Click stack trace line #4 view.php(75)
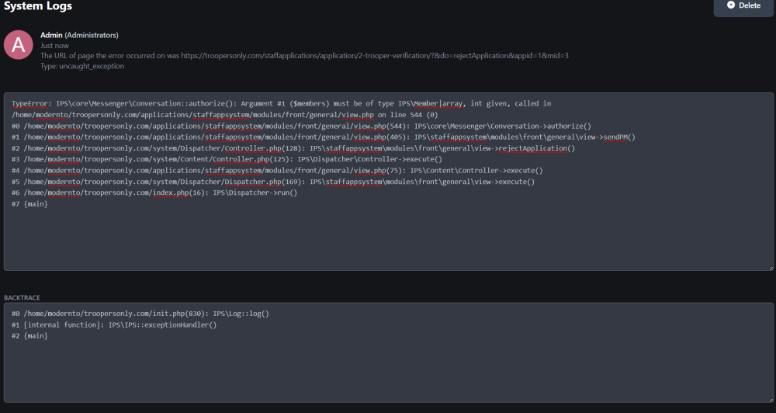 277,170
